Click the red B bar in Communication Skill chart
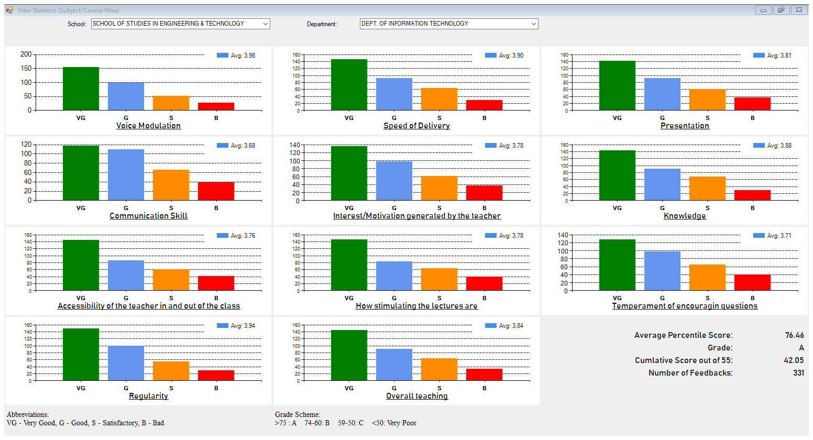 tap(216, 191)
